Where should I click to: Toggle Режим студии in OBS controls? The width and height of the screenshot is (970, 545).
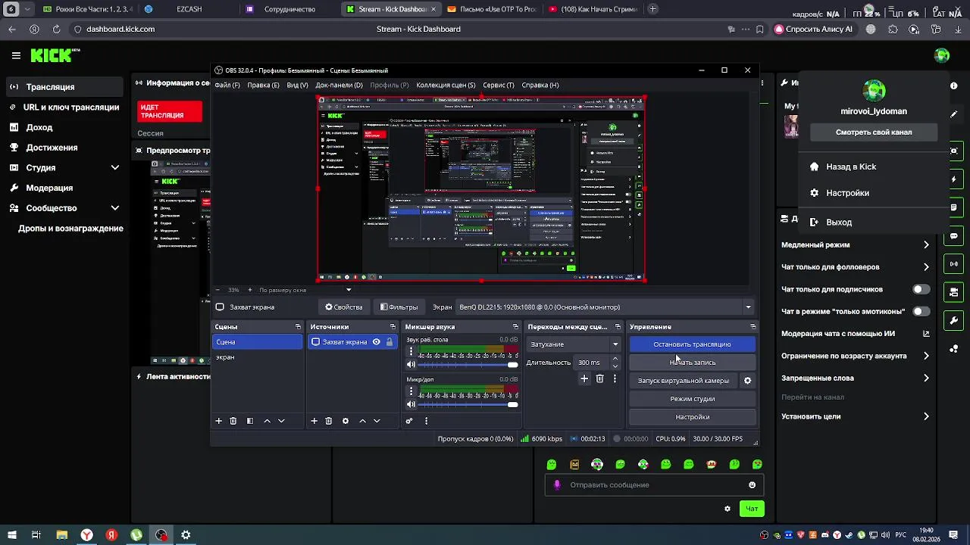pyautogui.click(x=692, y=399)
